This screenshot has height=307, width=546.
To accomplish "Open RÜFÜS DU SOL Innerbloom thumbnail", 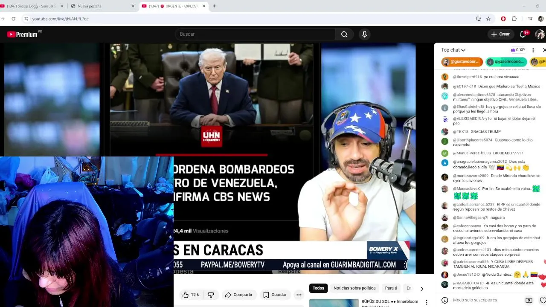I will (x=334, y=303).
